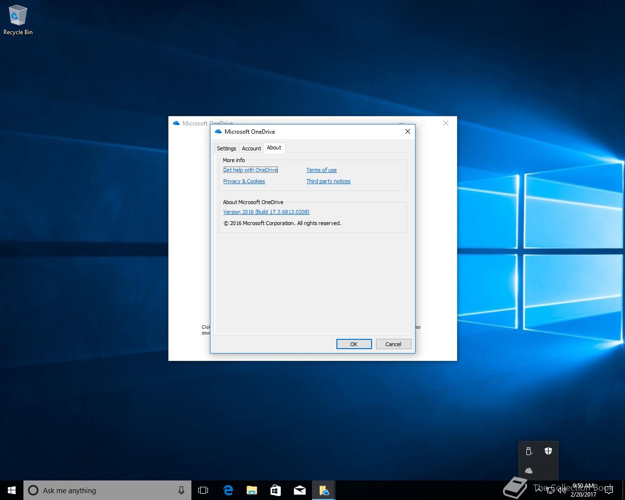Click the Ask me anything search box
This screenshot has height=500, width=625.
[107, 490]
